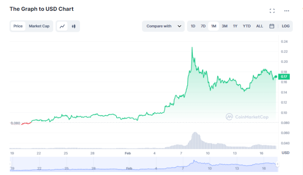
Task: Click the 0.10 y-axis label
Action: (x=284, y=113)
